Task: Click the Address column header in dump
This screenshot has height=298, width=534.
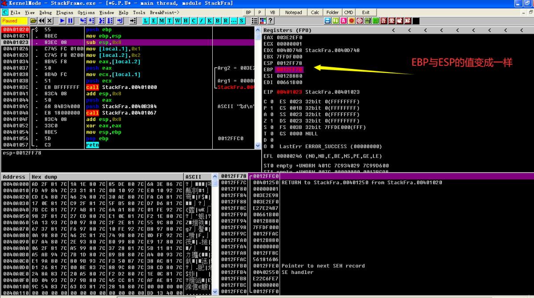Action: coord(15,177)
